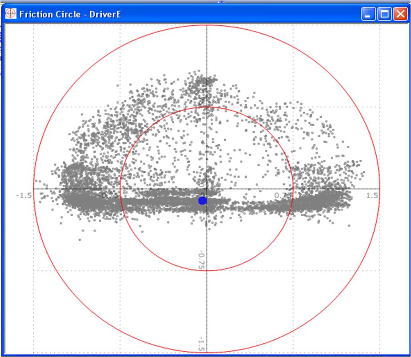Maximize the Friction Circle window
411x357 pixels.
pyautogui.click(x=384, y=14)
